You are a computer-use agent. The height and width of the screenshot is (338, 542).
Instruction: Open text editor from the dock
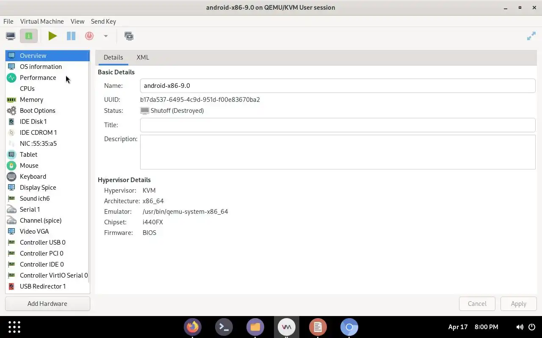click(x=318, y=327)
